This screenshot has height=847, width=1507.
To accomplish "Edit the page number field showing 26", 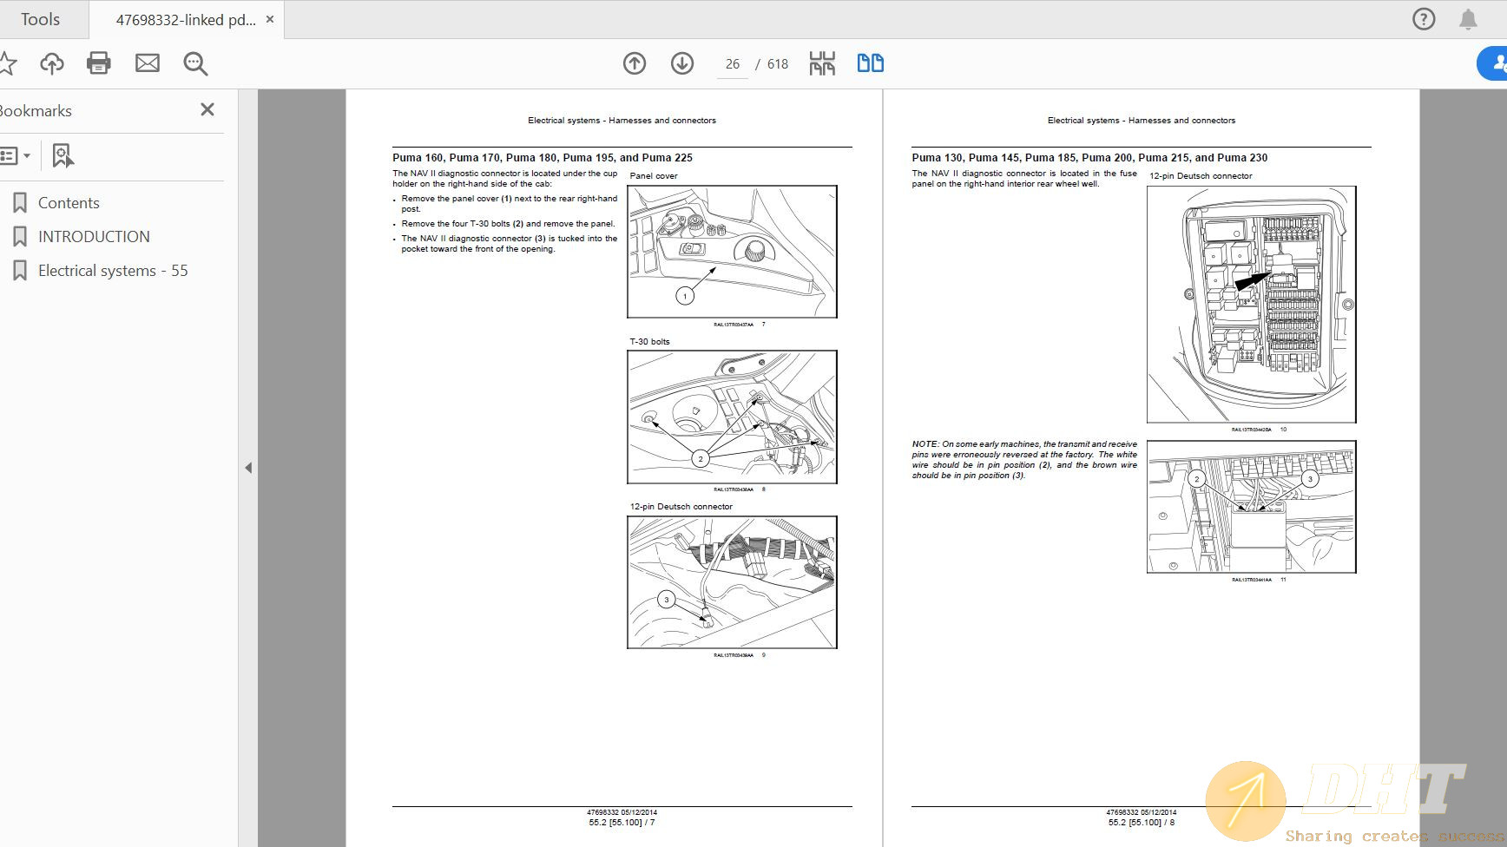I will pos(732,63).
